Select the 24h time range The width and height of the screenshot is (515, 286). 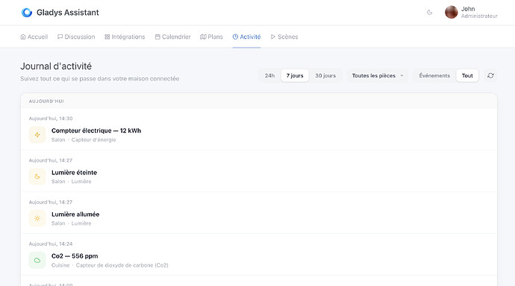pyautogui.click(x=269, y=76)
